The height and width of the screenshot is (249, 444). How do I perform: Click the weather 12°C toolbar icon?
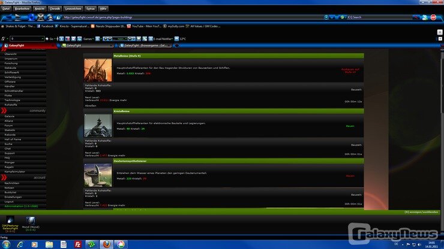[176, 39]
